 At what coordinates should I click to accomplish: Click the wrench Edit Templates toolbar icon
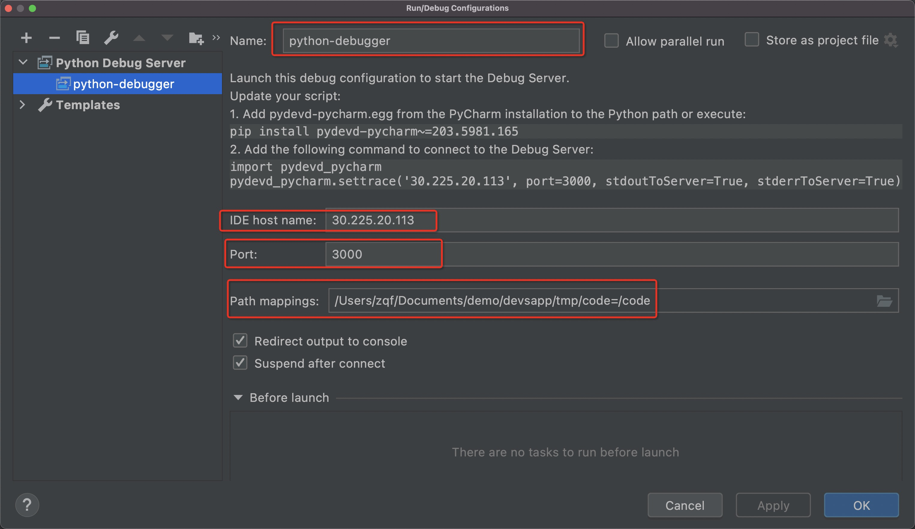pyautogui.click(x=111, y=38)
